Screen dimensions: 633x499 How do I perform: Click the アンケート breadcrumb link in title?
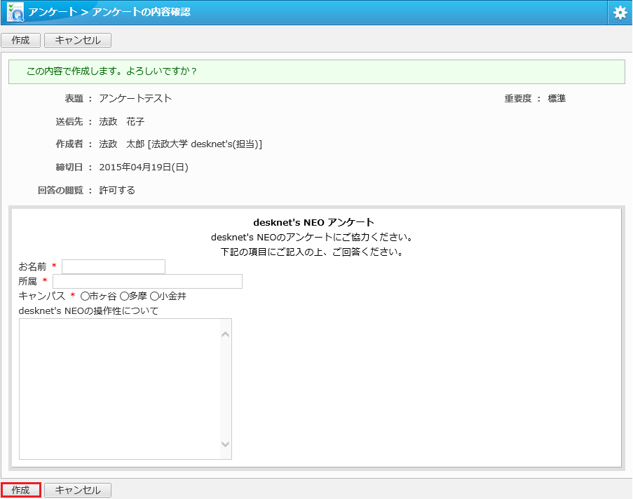click(x=53, y=12)
